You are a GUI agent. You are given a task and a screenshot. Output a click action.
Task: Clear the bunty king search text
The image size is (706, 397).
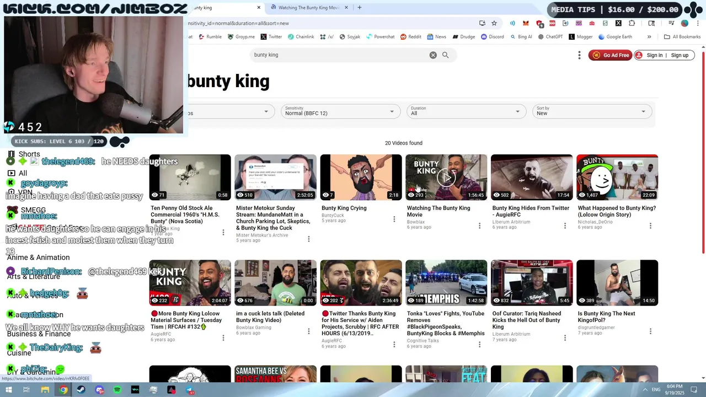[x=433, y=55]
